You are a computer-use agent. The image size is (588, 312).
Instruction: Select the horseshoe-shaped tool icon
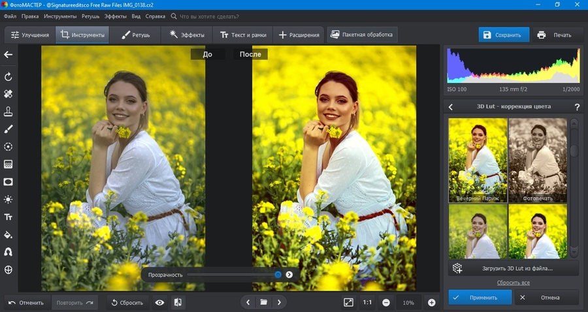(8, 252)
